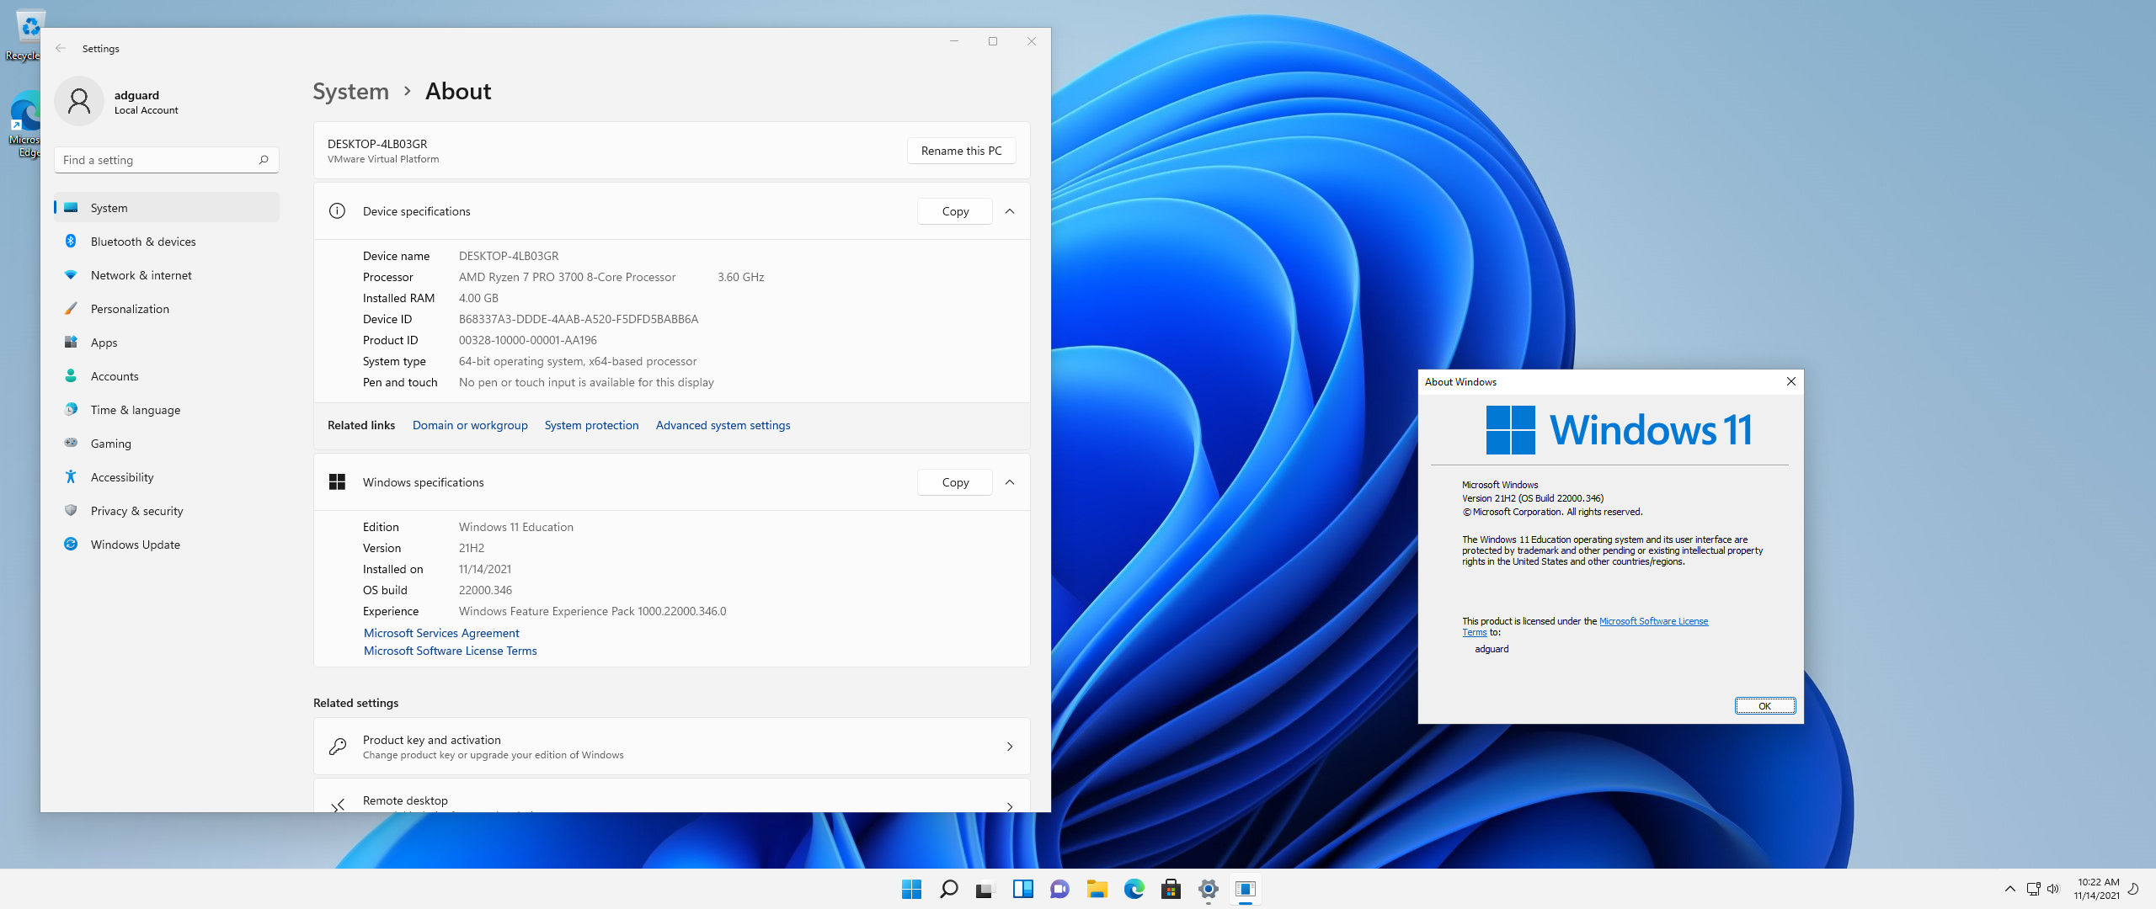The height and width of the screenshot is (909, 2156).
Task: Click the winver app icon in the taskbar
Action: (1245, 889)
